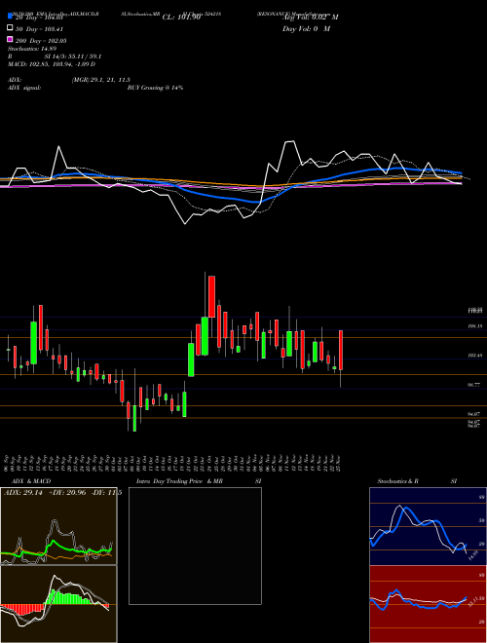
Task: Click the MACD values readout line
Action: point(52,64)
